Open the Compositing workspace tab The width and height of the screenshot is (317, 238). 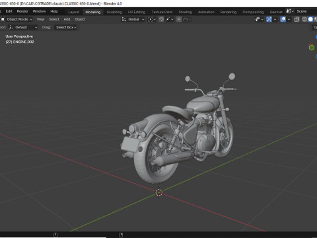(x=253, y=12)
